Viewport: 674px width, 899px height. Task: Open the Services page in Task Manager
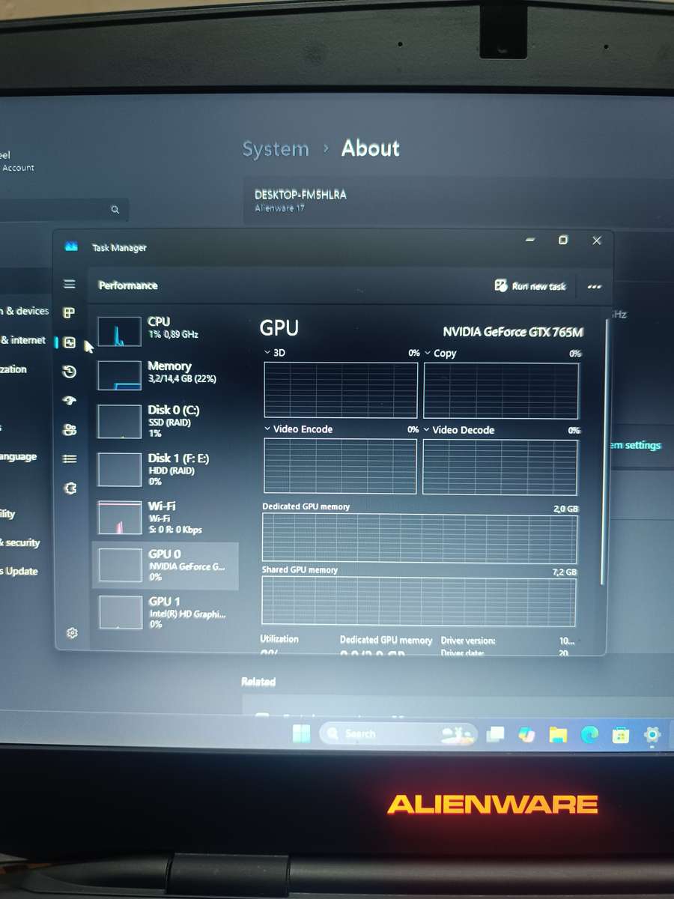pos(70,488)
